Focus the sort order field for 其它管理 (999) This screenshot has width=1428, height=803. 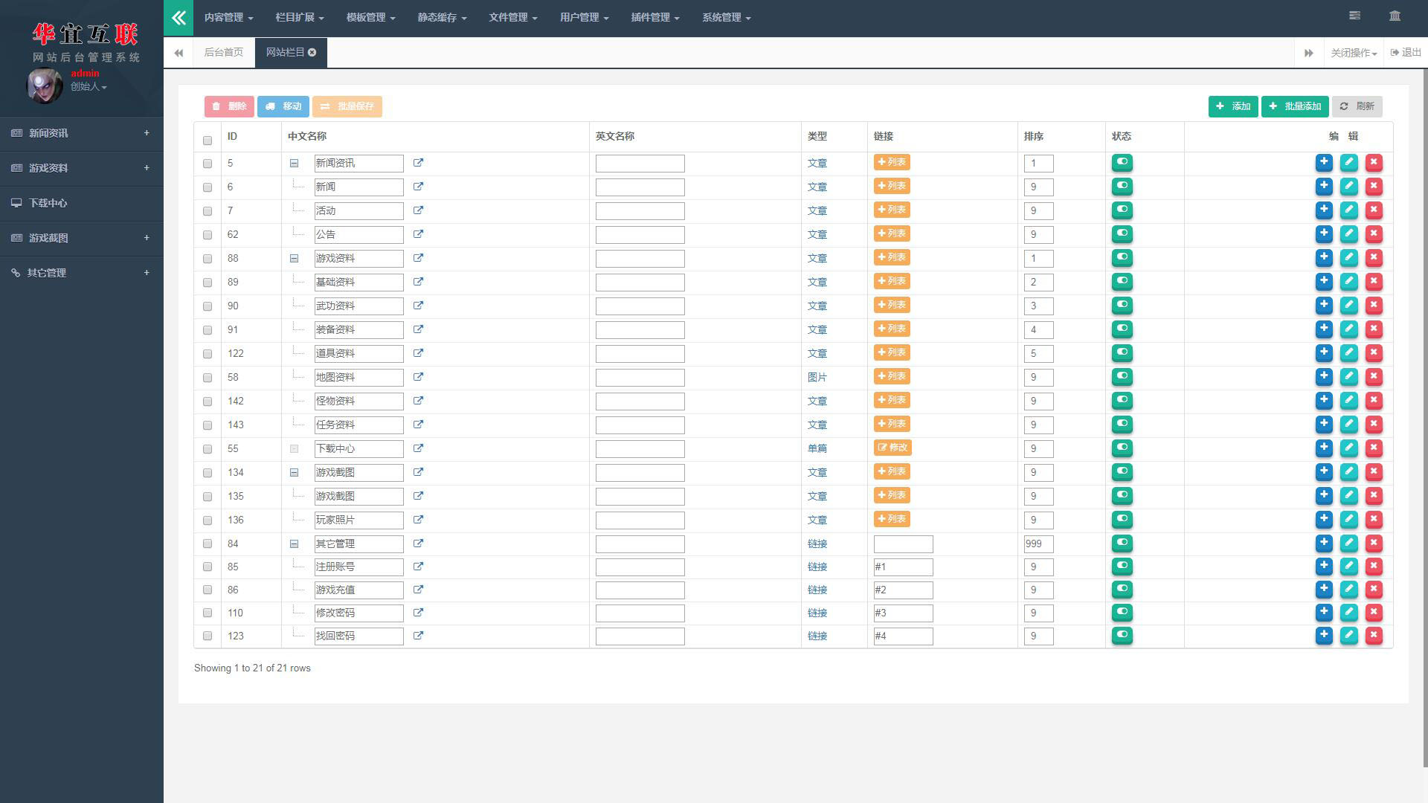pyautogui.click(x=1038, y=544)
